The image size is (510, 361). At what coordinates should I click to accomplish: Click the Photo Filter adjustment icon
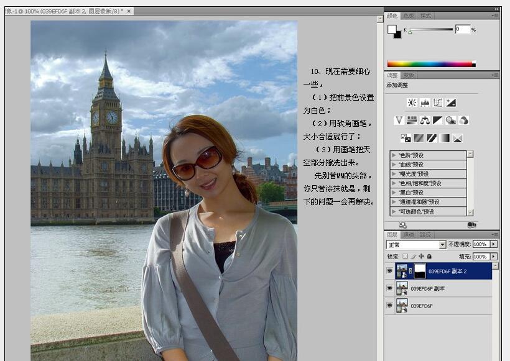pos(451,121)
